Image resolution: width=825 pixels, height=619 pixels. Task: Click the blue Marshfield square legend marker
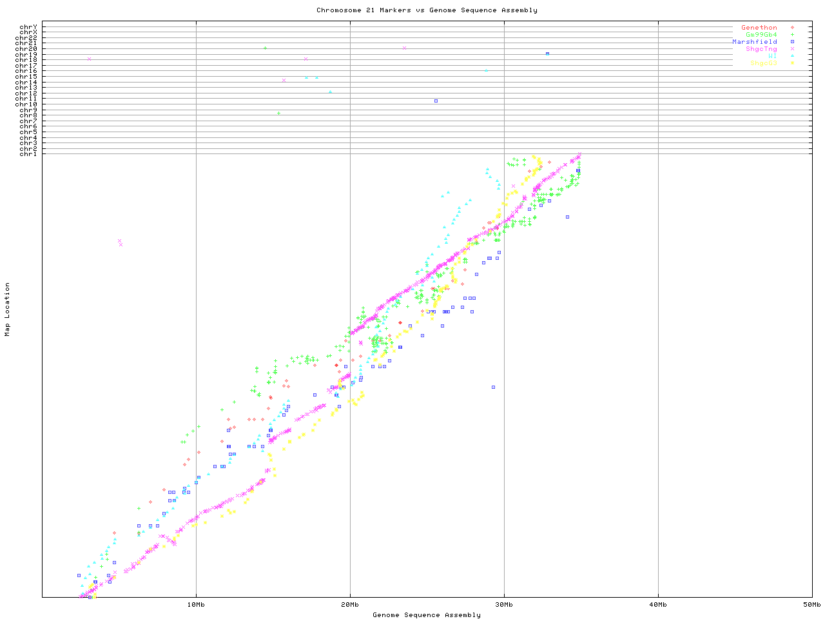pos(792,42)
